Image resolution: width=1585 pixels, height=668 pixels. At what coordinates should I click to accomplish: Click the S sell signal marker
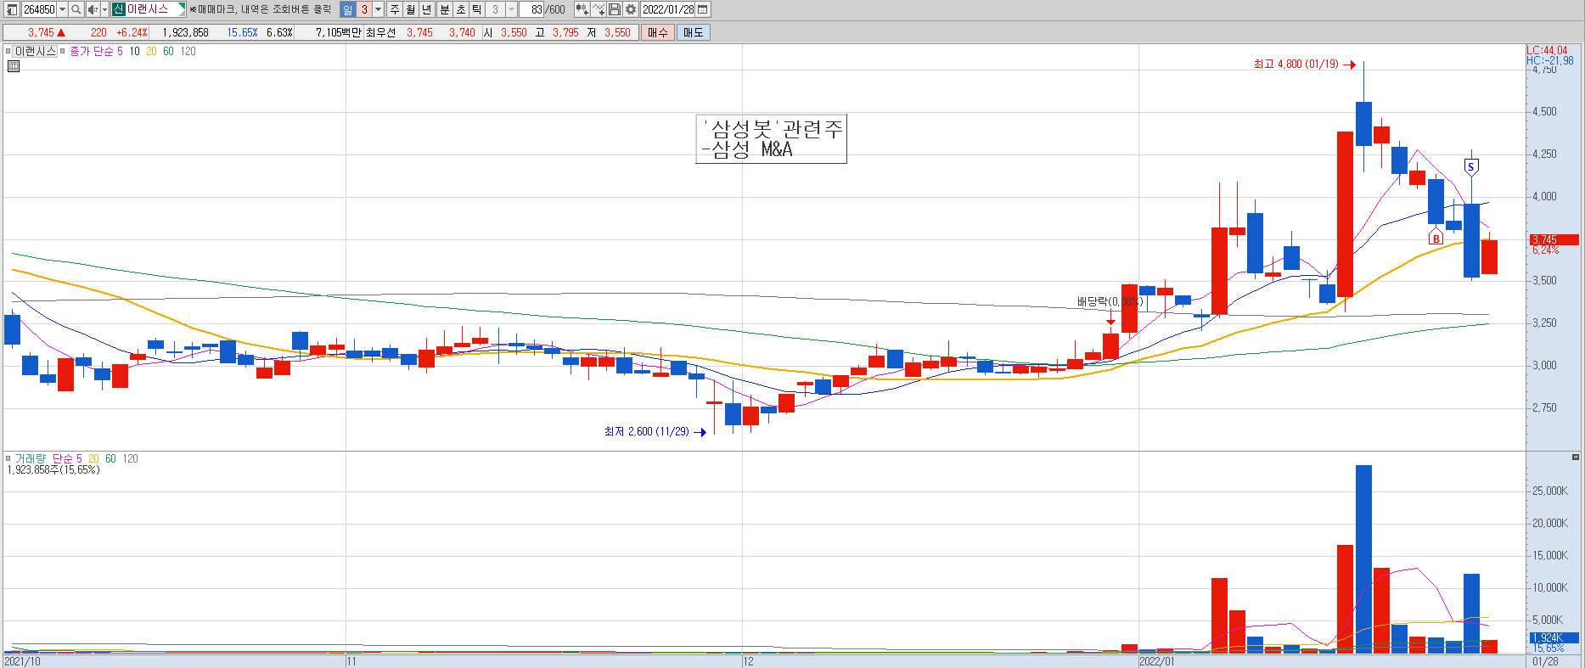1470,166
